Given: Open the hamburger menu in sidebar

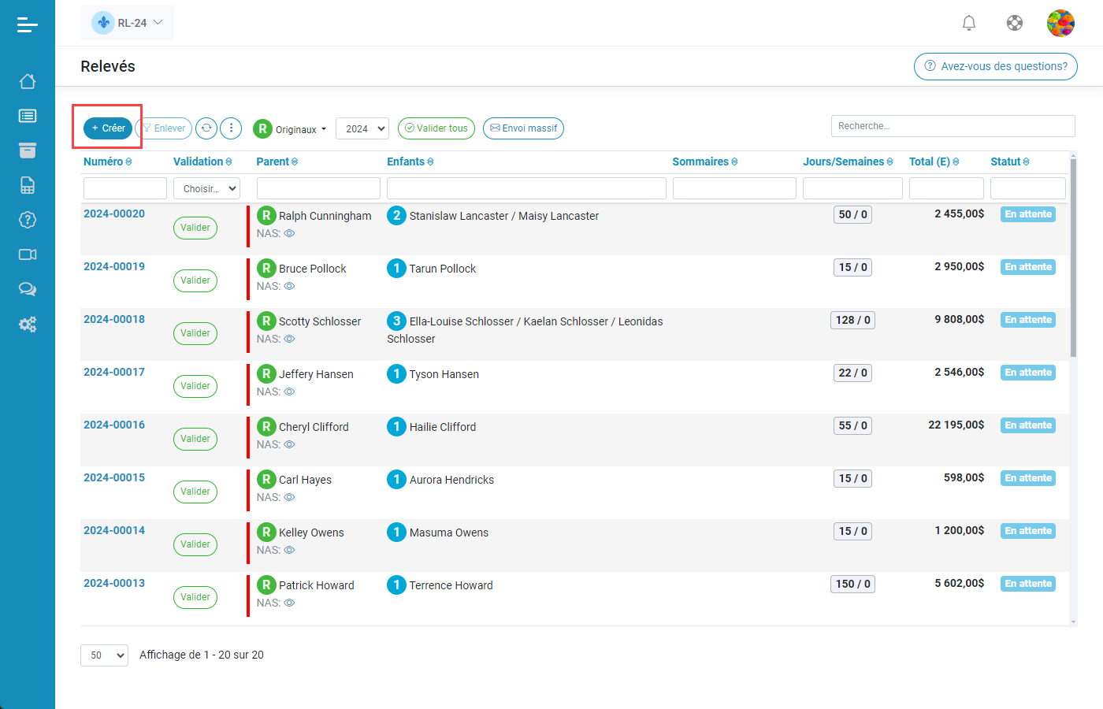Looking at the screenshot, I should (x=28, y=25).
